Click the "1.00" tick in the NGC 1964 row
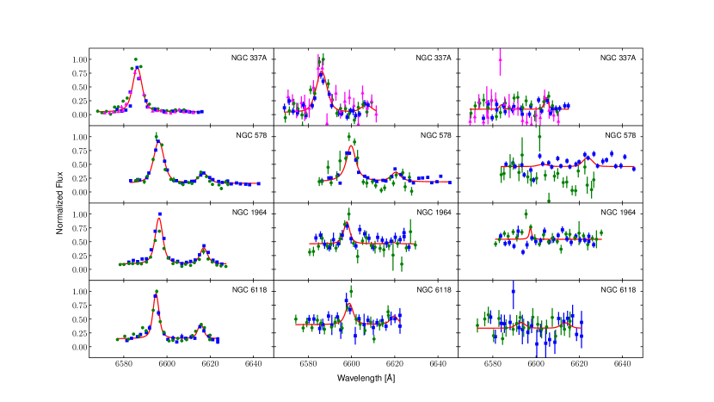Screen dimensions: 714x402 coord(80,214)
